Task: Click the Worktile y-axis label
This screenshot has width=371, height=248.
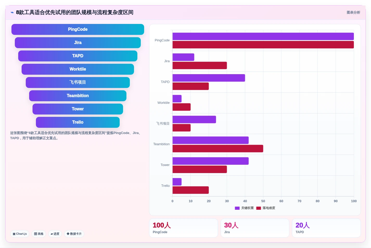Action: point(163,103)
